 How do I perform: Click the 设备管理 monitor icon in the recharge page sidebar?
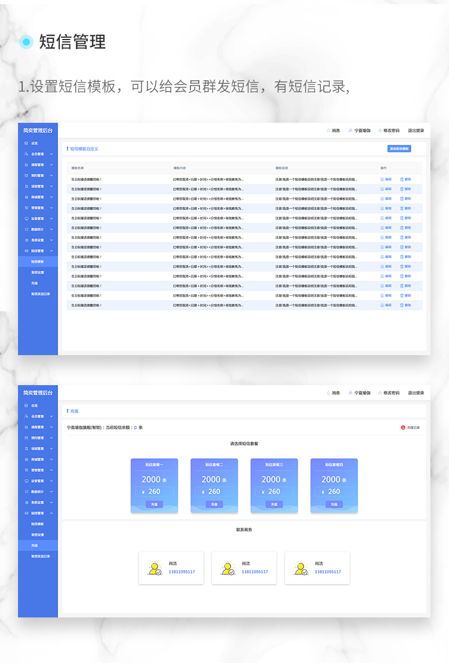click(x=26, y=481)
